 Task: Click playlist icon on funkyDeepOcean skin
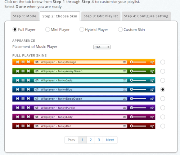coord(152,99)
